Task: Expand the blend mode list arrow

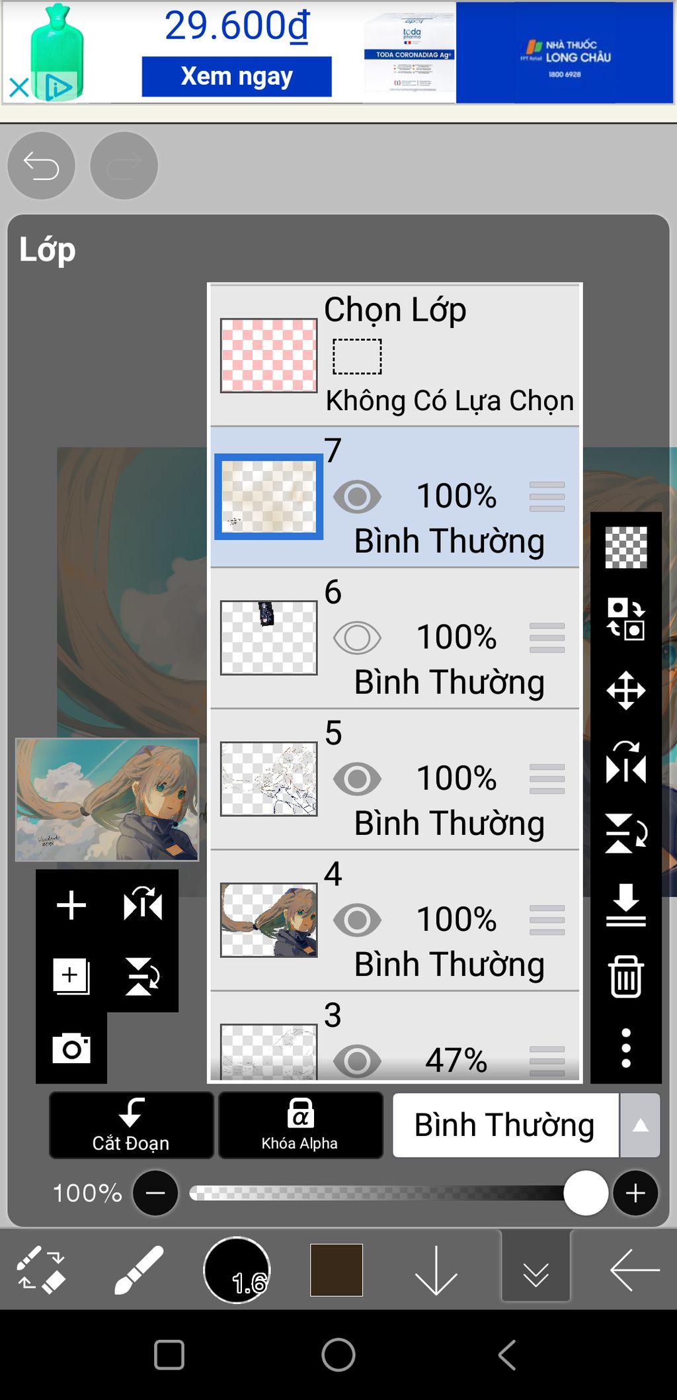Action: [640, 1125]
